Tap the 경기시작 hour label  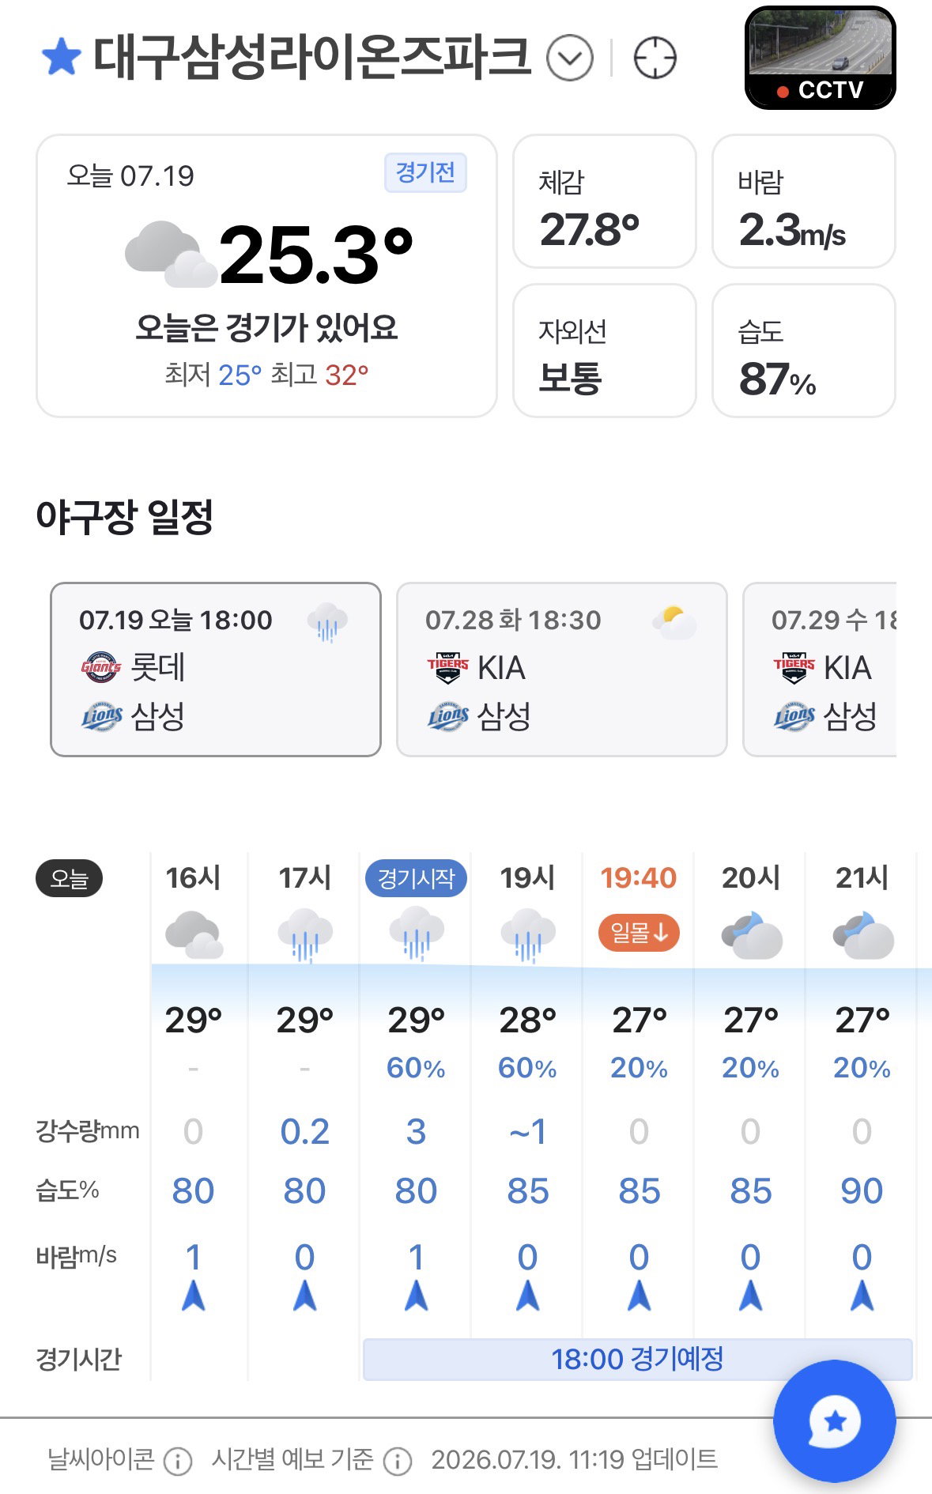416,878
